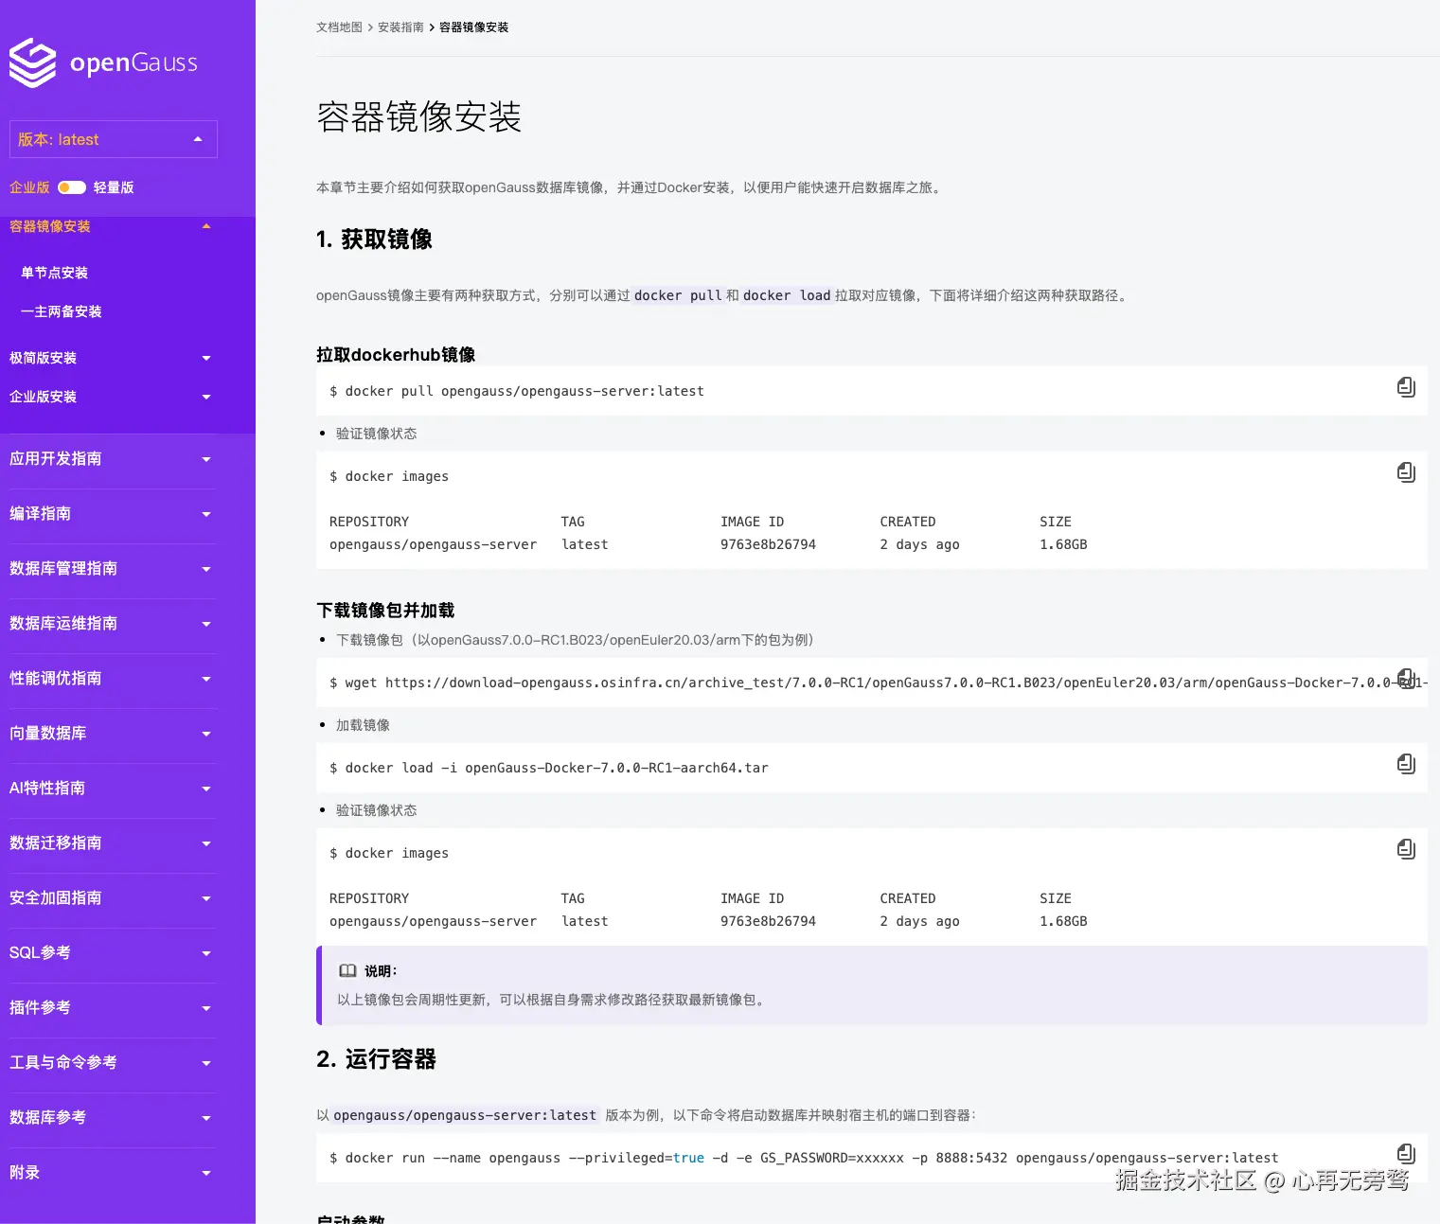Open the 单节点安装 page
Screen dimensions: 1440x1224
pyautogui.click(x=55, y=273)
